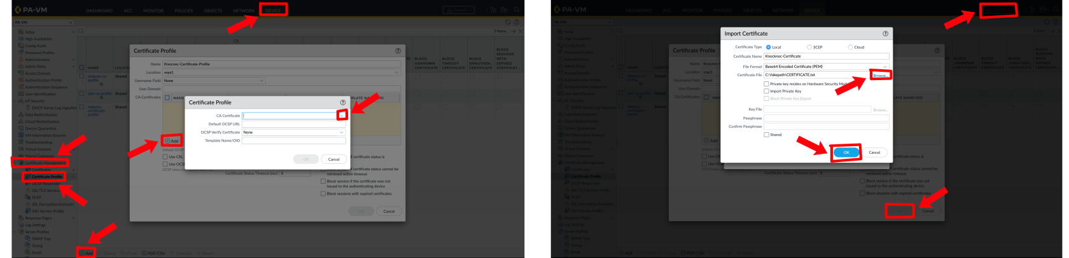
Task: Select SCEP certificate type radio button
Action: 809,47
